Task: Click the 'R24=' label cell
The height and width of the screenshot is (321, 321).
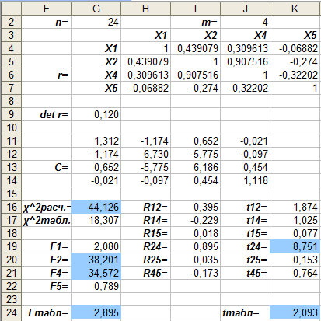Action: [x=145, y=246]
